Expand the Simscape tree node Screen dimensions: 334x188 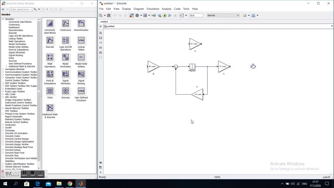pyautogui.click(x=3, y=131)
